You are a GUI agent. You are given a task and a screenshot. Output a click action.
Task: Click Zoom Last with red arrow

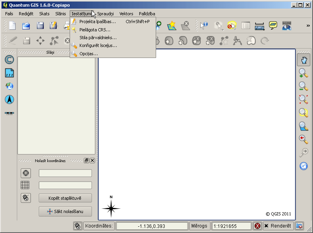pyautogui.click(x=304, y=139)
